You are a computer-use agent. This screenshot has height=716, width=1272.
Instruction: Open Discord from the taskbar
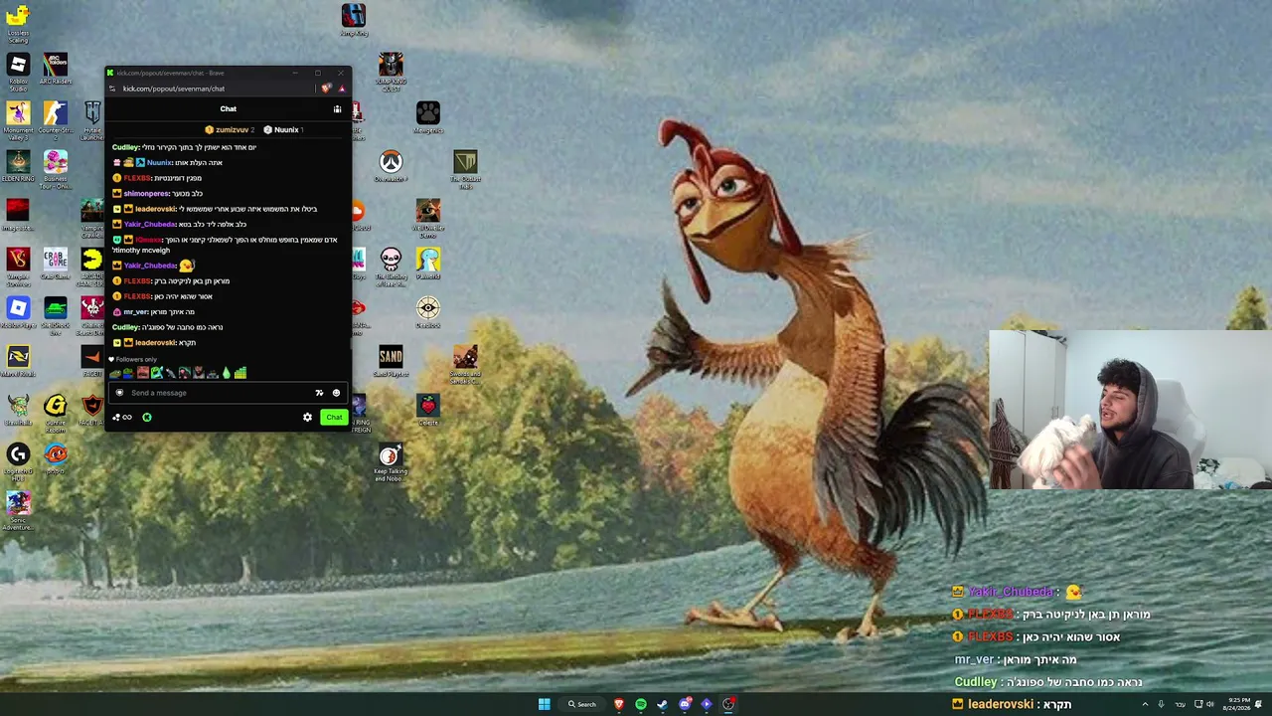coord(685,704)
